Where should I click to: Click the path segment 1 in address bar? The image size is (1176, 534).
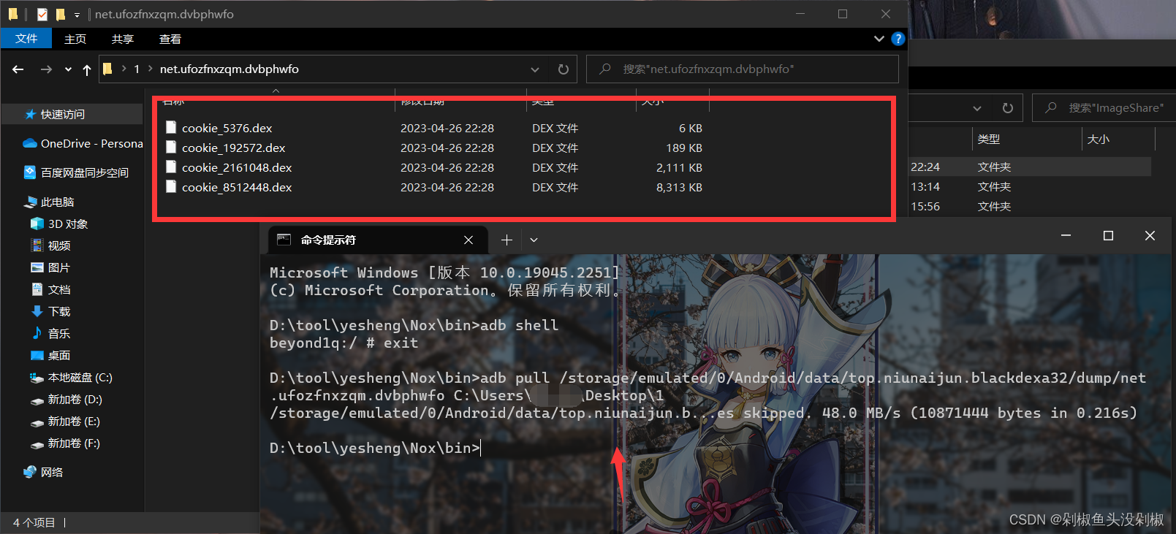tap(137, 69)
